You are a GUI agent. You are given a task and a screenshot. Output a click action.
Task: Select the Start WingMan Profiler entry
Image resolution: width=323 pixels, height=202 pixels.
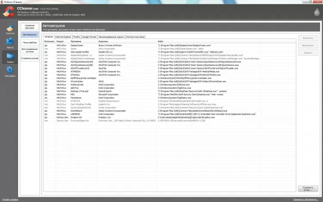(x=170, y=104)
